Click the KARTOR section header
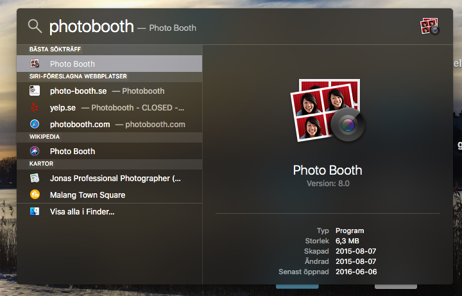The image size is (462, 296). (41, 164)
